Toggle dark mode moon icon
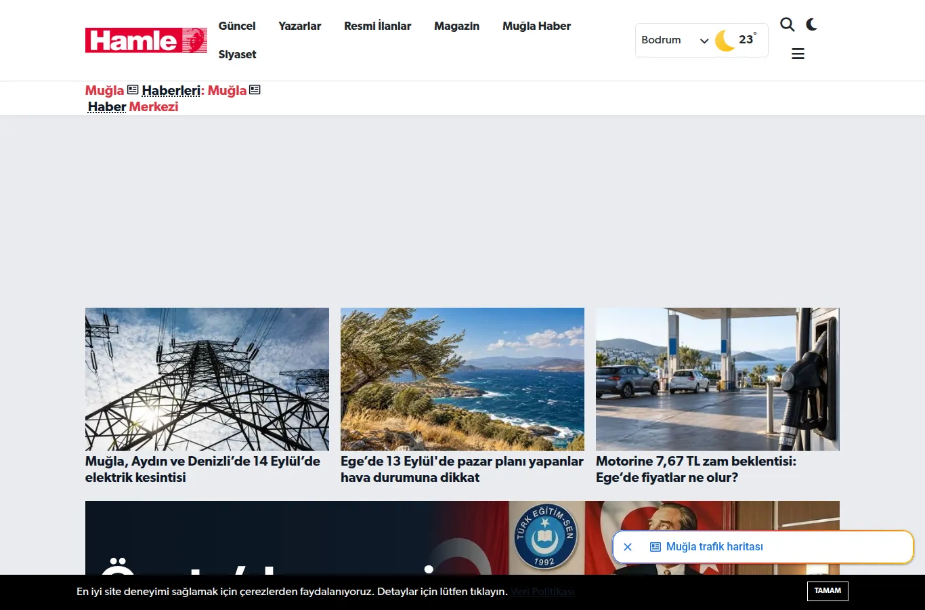 811,25
